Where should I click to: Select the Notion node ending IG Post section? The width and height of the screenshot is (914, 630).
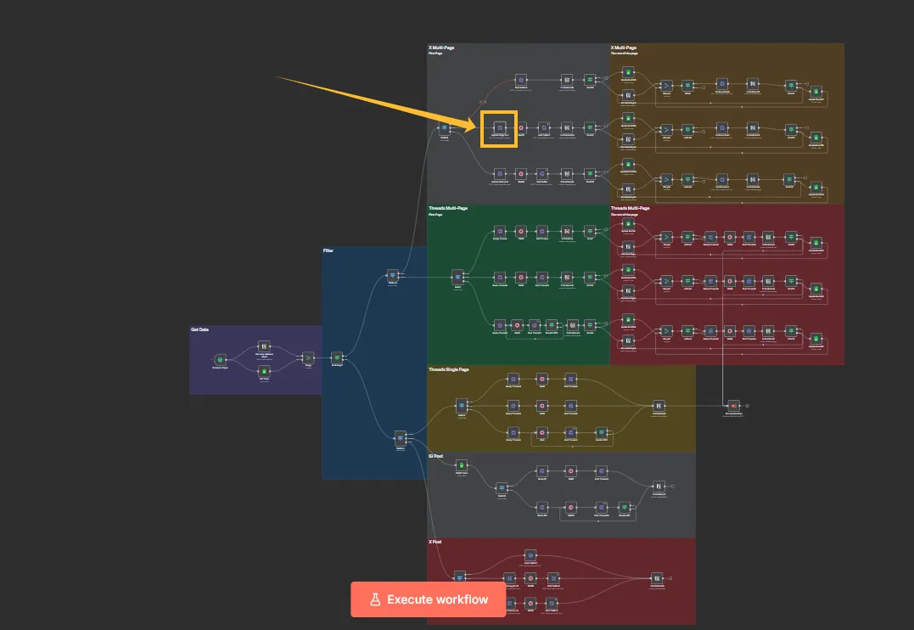[x=658, y=487]
